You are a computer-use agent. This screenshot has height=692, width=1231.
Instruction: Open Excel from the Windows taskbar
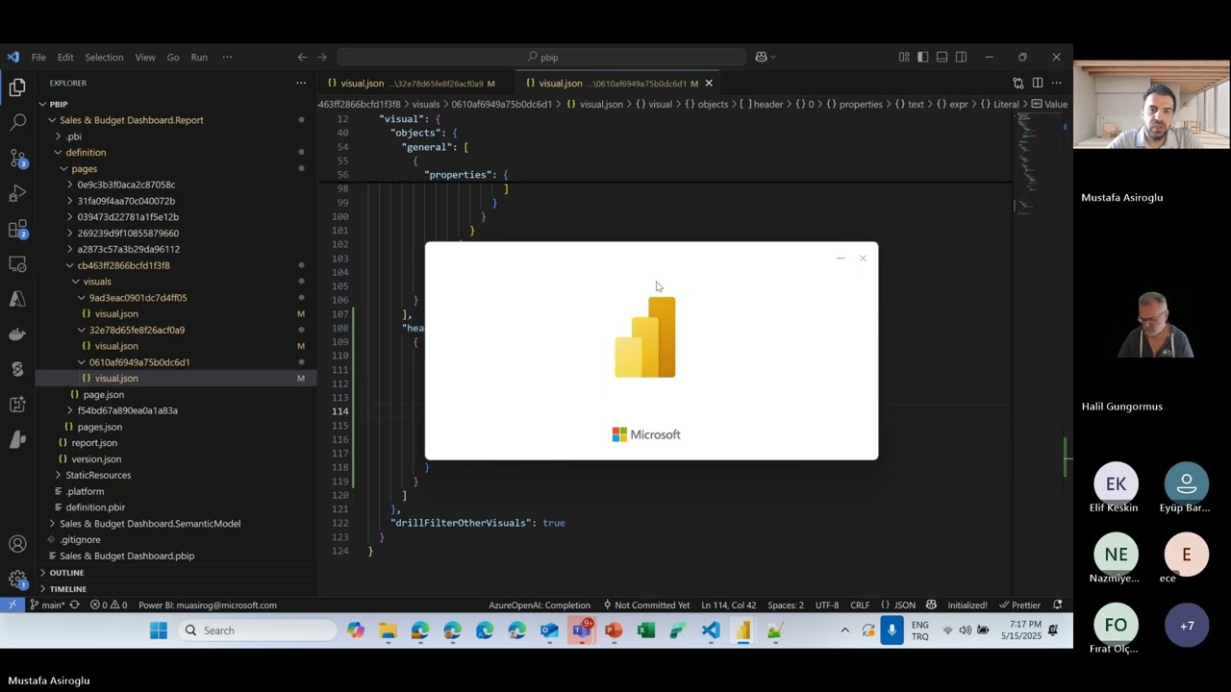pyautogui.click(x=646, y=630)
